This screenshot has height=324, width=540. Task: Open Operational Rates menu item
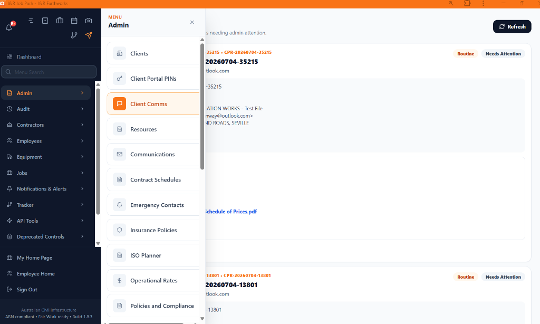pos(153,281)
